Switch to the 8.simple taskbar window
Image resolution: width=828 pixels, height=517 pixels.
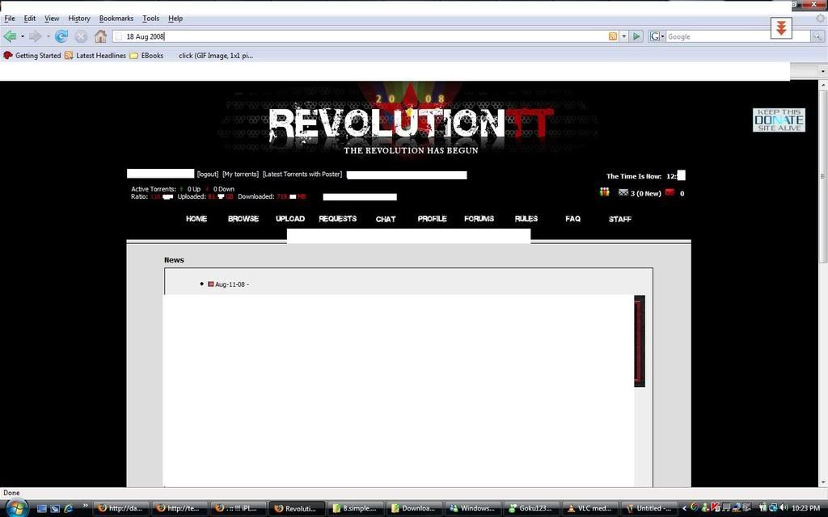pyautogui.click(x=355, y=509)
